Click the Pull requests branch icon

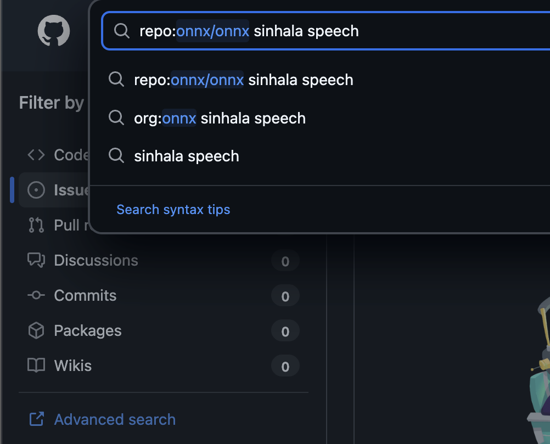click(x=36, y=225)
